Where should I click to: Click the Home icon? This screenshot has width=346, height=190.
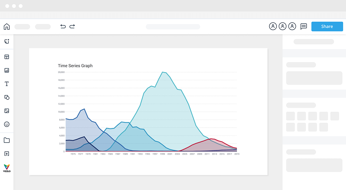[7, 27]
